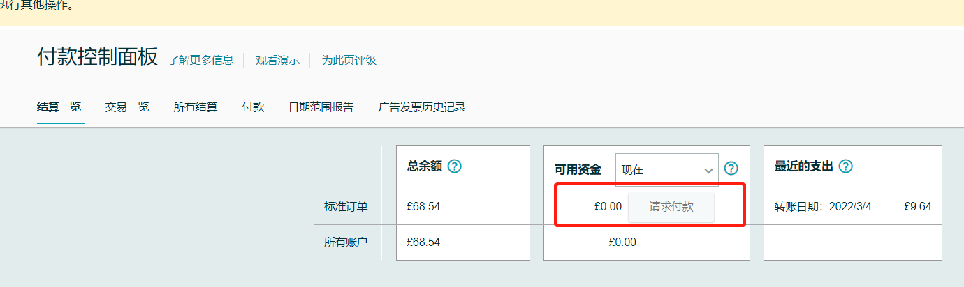The image size is (964, 287).
Task: Show help for 最近的支出
Action: [845, 166]
